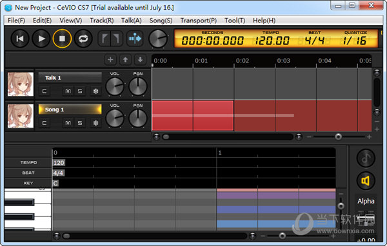Click the beat value 4/4 in editor
387x246 pixels.
coord(58,173)
